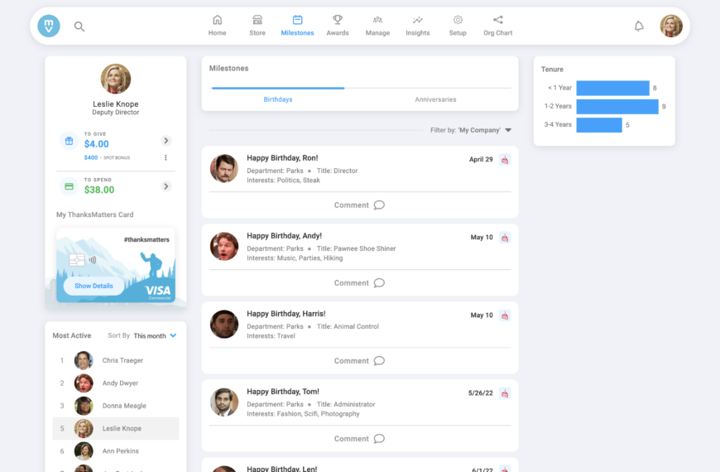
Task: Click the 'Happy Birthday, Ron!' heading
Action: (282, 158)
